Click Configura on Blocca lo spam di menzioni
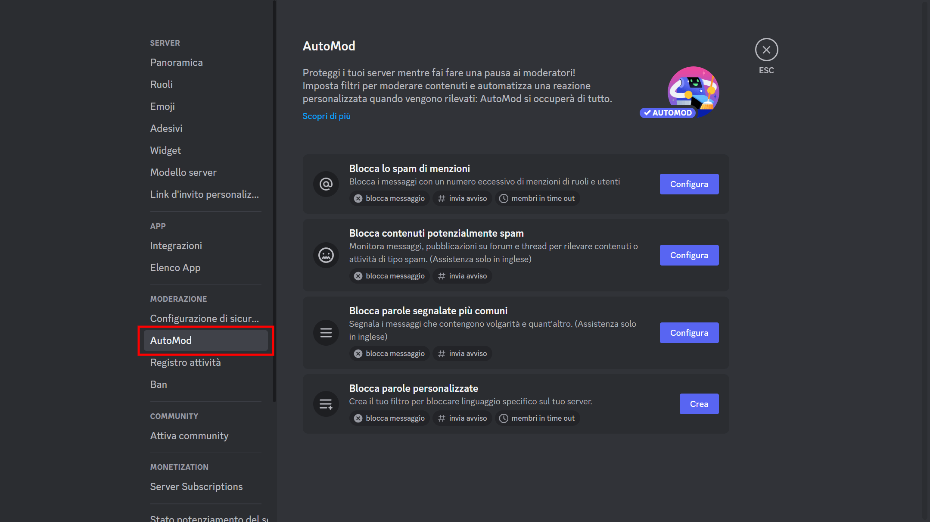The height and width of the screenshot is (522, 930). pyautogui.click(x=689, y=184)
